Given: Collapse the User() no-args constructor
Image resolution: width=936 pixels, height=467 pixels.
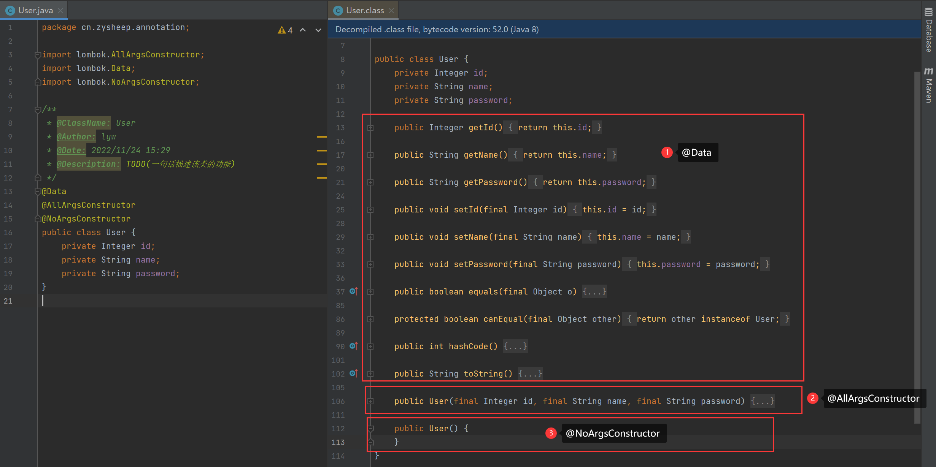Looking at the screenshot, I should tap(370, 429).
